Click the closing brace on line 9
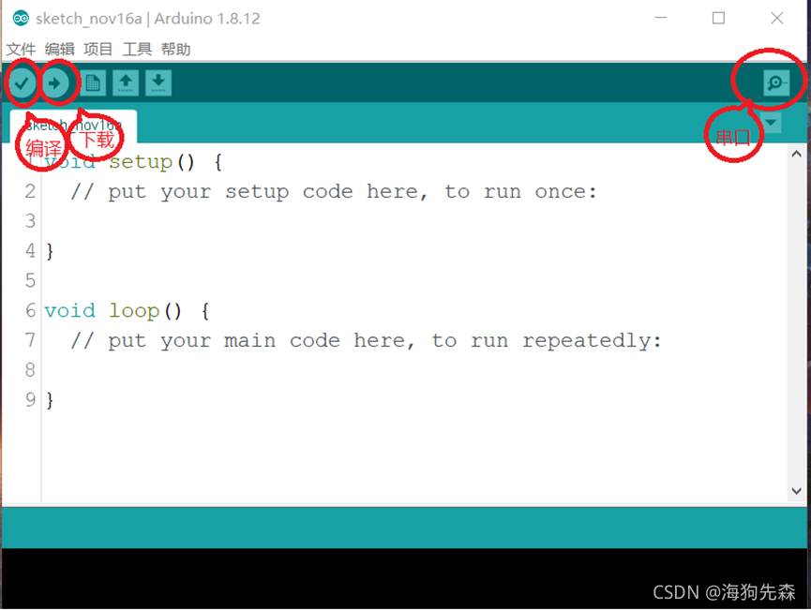The width and height of the screenshot is (811, 610). [50, 400]
